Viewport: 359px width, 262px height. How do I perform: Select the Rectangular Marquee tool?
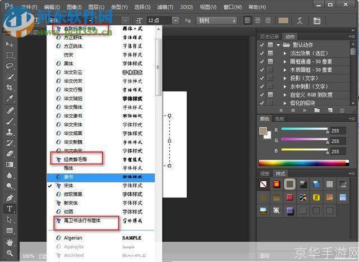click(x=10, y=55)
